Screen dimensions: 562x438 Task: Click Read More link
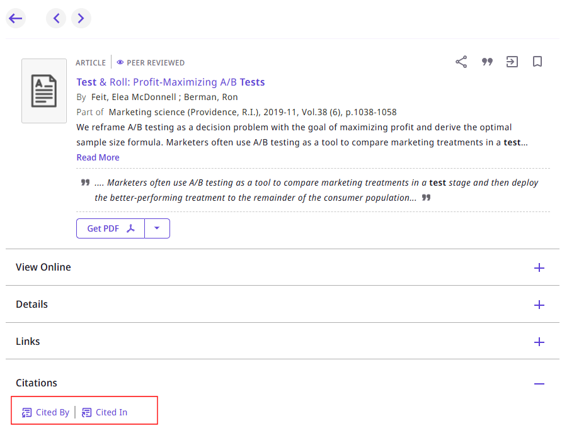(x=98, y=157)
